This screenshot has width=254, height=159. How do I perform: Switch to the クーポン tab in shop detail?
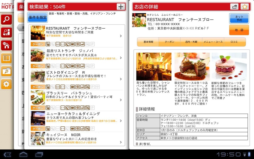pyautogui.click(x=170, y=42)
